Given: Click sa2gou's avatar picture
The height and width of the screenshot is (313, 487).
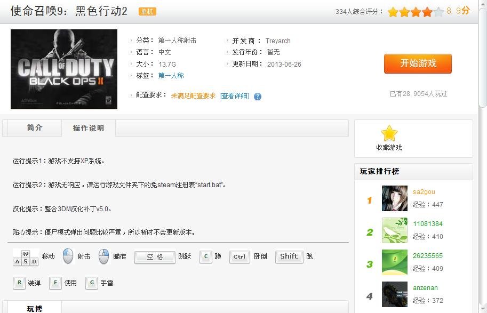Looking at the screenshot, I should click(x=394, y=198).
